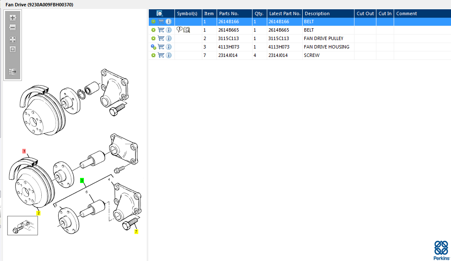Screen dimensions: 451x261
Task: Zoom out of the parts diagram
Action: pyautogui.click(x=13, y=28)
